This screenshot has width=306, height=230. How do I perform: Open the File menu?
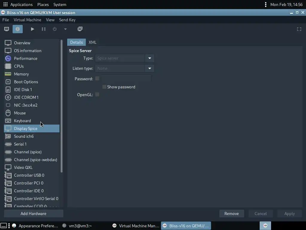click(6, 20)
